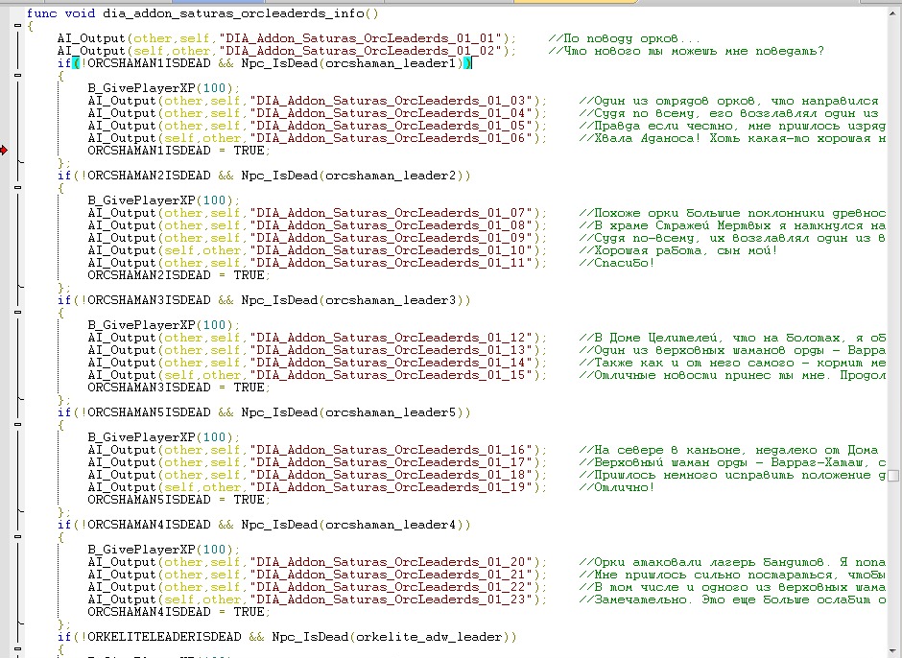Screen dimensions: 902x658
Task: Click Npc_IsDead(orkelite_adw_leader) in the if condition
Action: click(x=391, y=637)
